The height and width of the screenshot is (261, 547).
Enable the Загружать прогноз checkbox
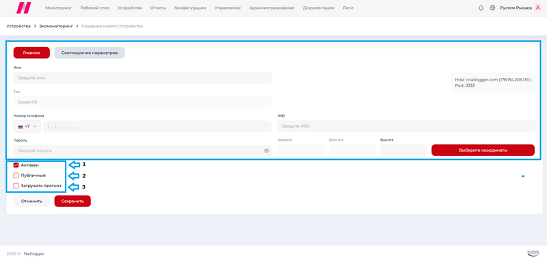click(16, 186)
